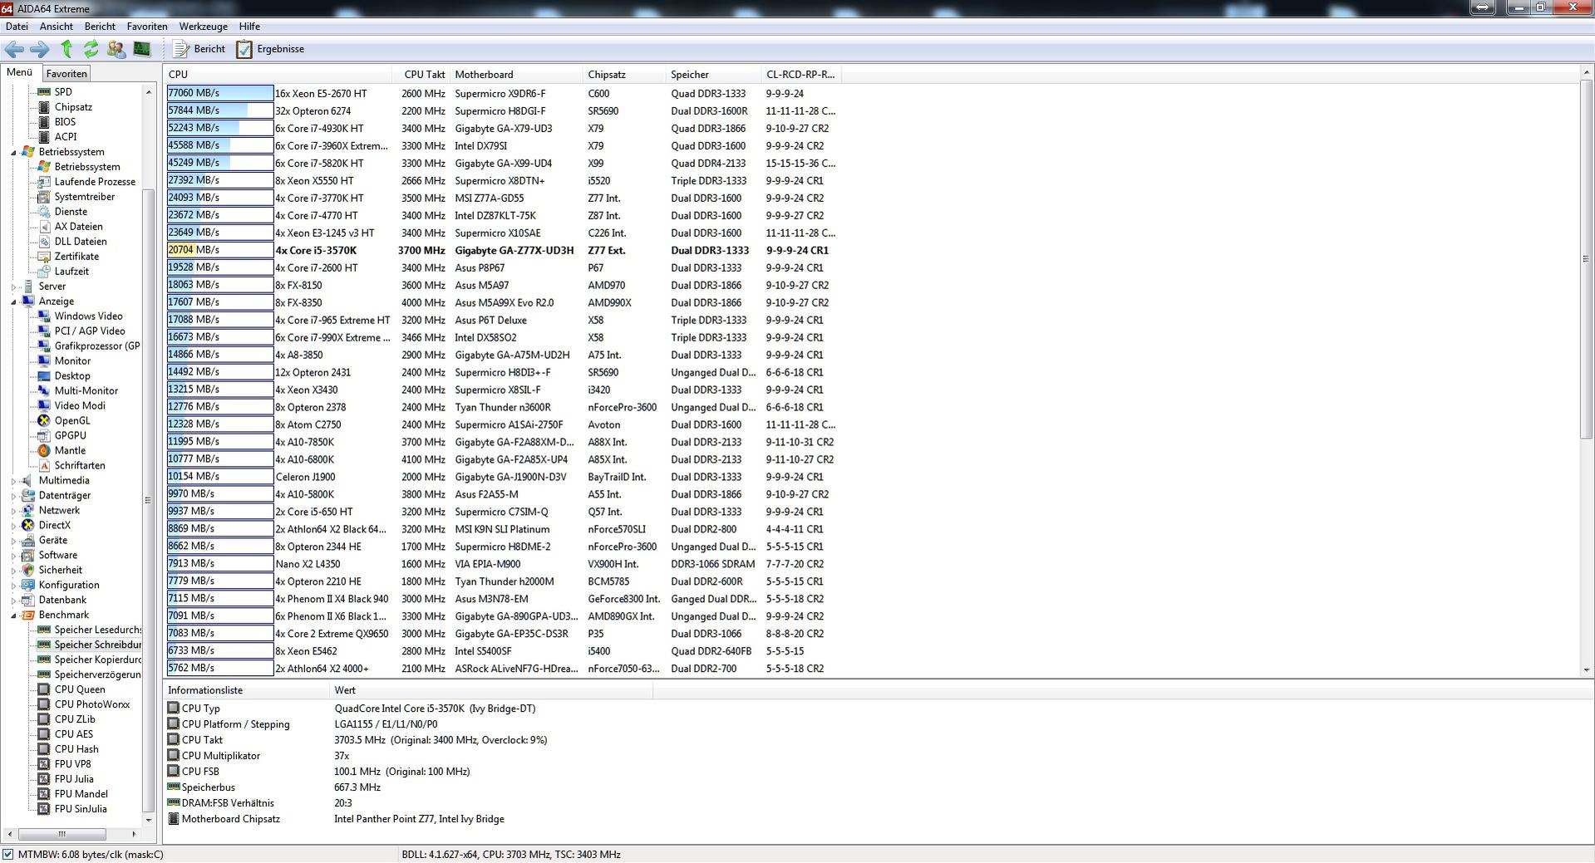Toggle the MTMBW checkbox in the status bar
1595x863 pixels.
(x=7, y=855)
